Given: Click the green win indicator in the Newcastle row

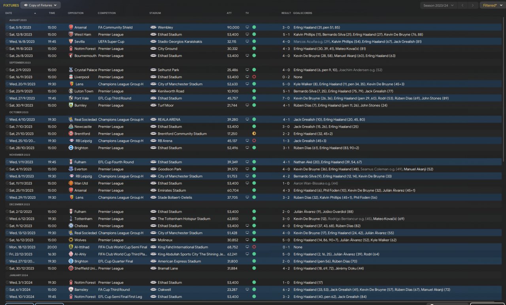Looking at the screenshot, I should click(x=254, y=127).
